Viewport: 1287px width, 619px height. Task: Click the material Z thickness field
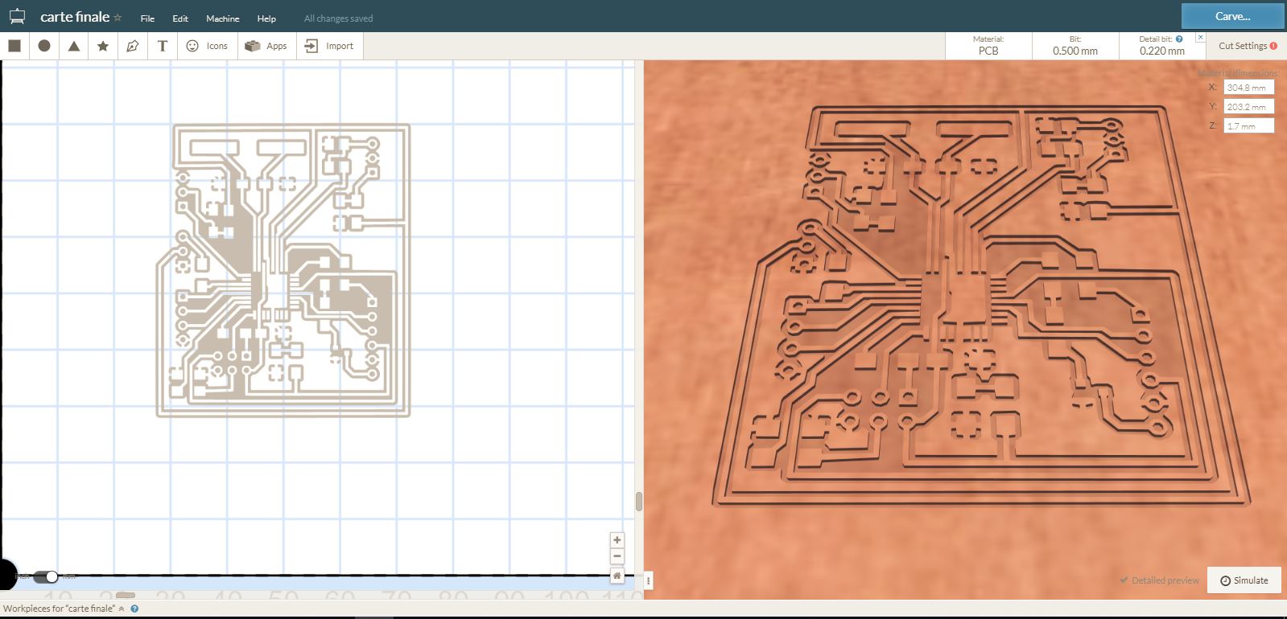(x=1248, y=125)
